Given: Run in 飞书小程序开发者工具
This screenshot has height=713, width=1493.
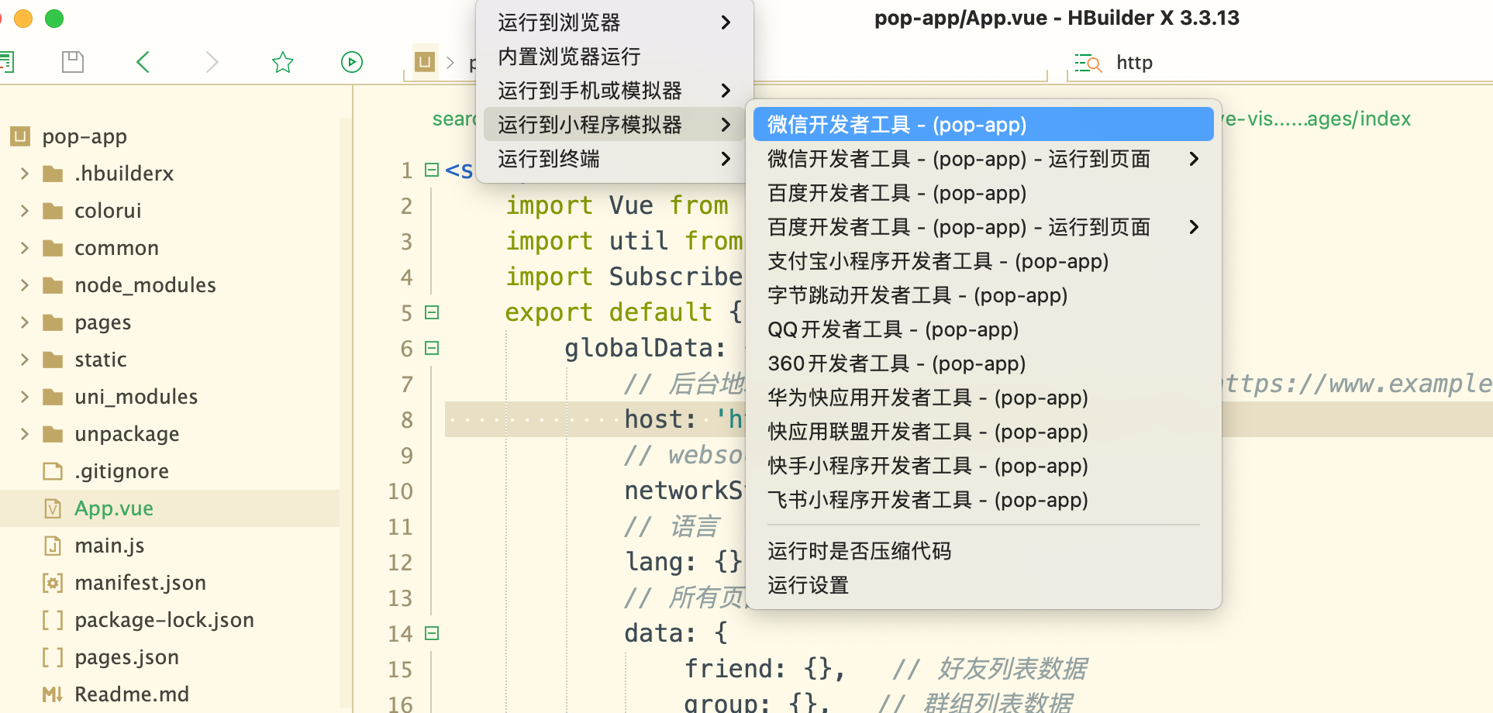Looking at the screenshot, I should coord(983,500).
